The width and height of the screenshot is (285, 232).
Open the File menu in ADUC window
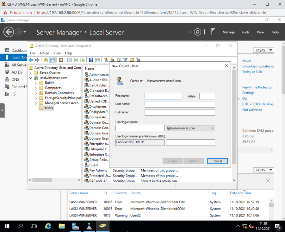click(x=32, y=53)
